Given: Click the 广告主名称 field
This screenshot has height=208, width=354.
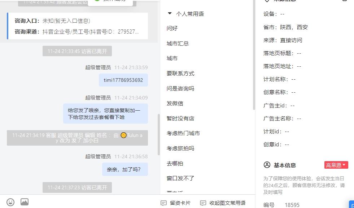Looking at the screenshot, I should tap(282, 119).
